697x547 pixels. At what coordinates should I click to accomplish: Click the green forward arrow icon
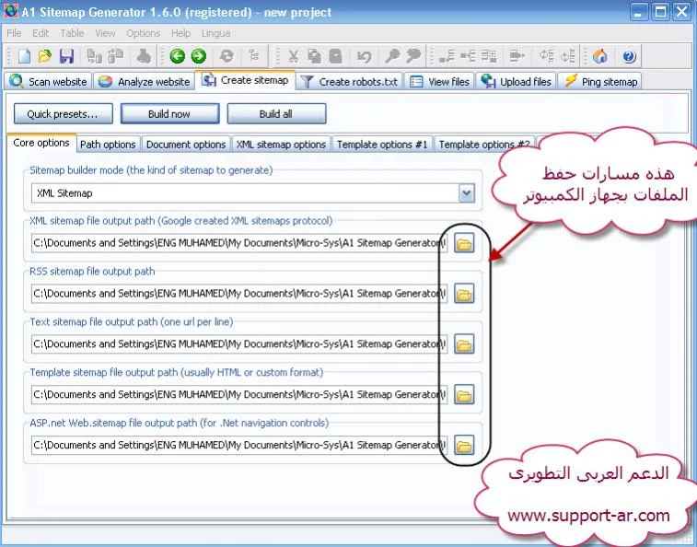(x=198, y=56)
